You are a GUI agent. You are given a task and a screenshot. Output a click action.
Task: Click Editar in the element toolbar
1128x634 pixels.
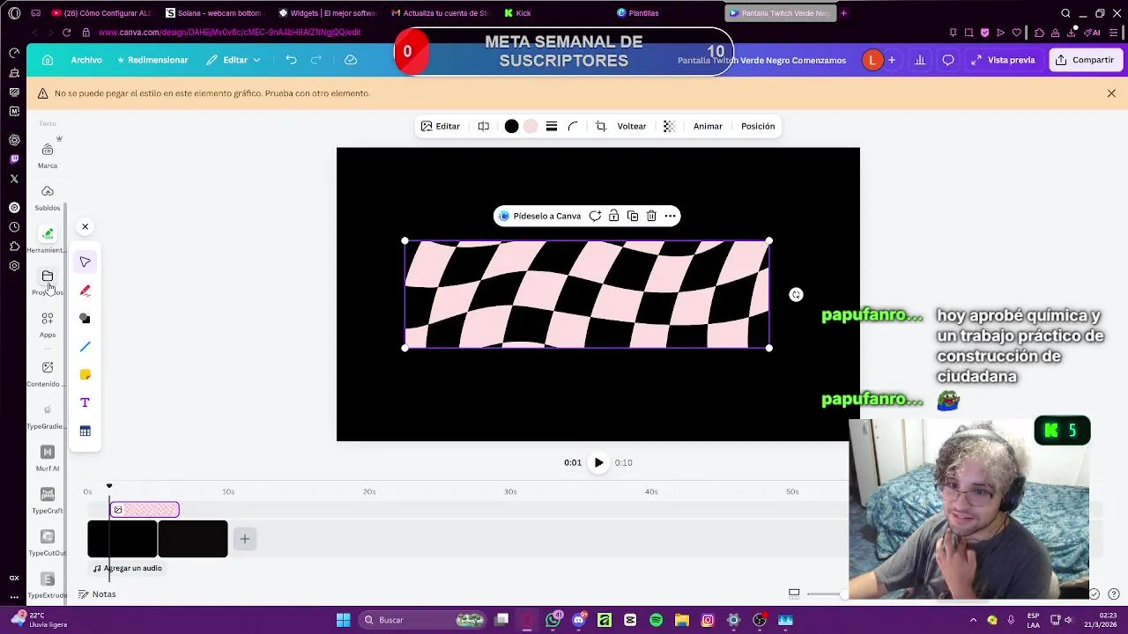point(441,126)
